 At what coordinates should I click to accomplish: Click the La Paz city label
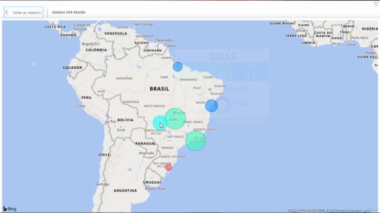(x=111, y=121)
